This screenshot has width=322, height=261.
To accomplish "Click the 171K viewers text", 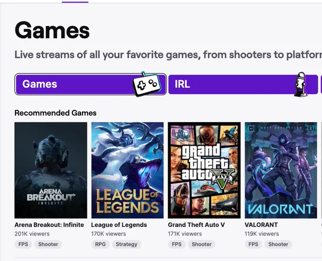I will pos(185,234).
